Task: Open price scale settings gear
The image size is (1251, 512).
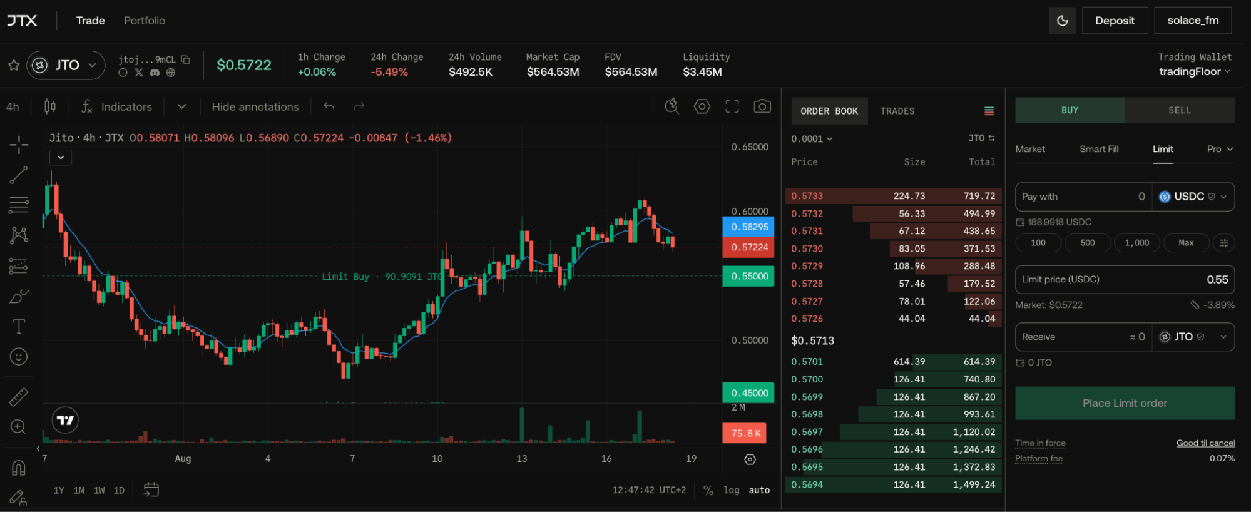Action: tap(750, 459)
